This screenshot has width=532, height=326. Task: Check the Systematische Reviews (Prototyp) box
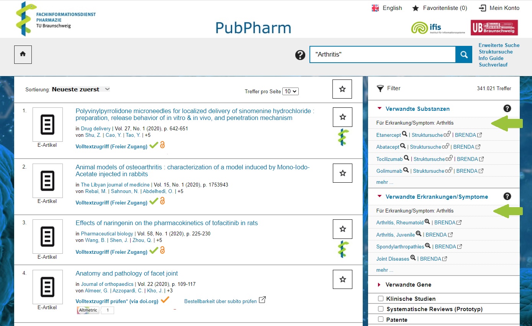click(x=381, y=309)
